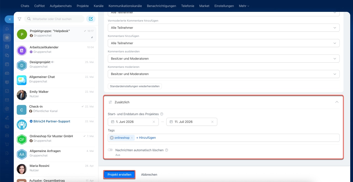Open the Mehr menu

tap(244, 6)
